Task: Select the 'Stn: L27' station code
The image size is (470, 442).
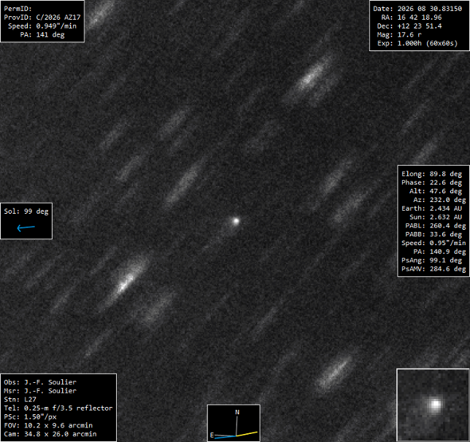Action: (20, 400)
